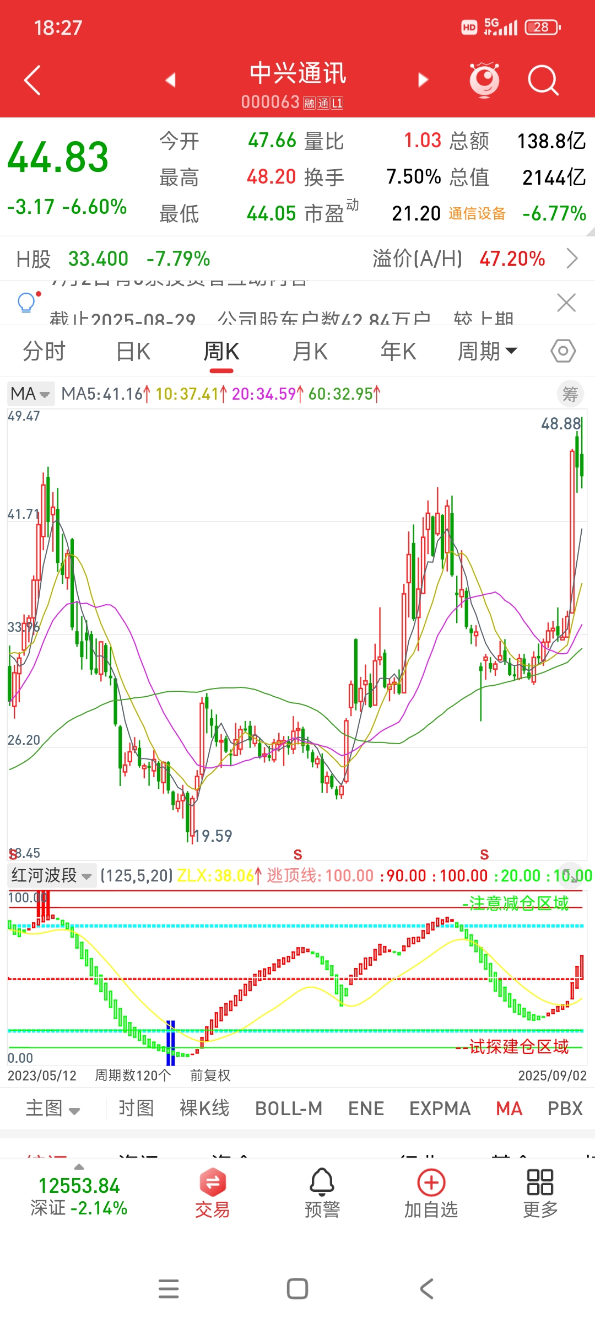This screenshot has height=1323, width=595.
Task: Tap the current price 44.83
Action: (58, 157)
